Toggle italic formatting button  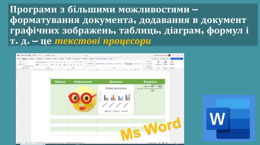[x=39, y=65]
